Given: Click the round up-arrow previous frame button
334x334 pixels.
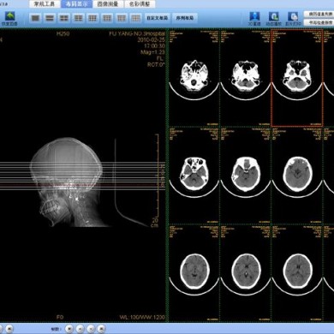Looking at the screenshot, I should [80, 329].
